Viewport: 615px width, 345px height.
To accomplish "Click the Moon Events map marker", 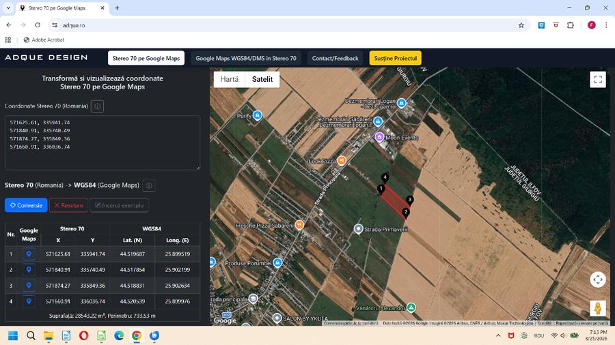I will [x=379, y=137].
